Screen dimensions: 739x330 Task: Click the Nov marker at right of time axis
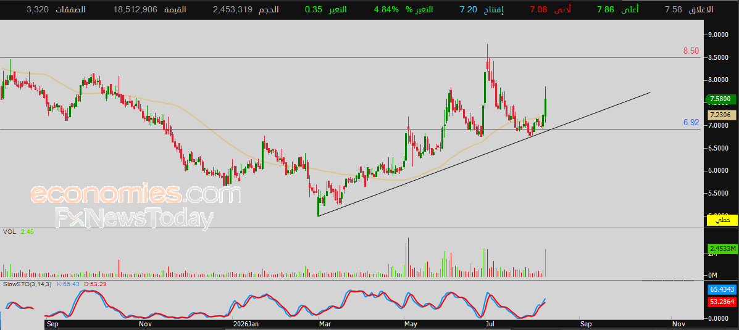pyautogui.click(x=678, y=324)
